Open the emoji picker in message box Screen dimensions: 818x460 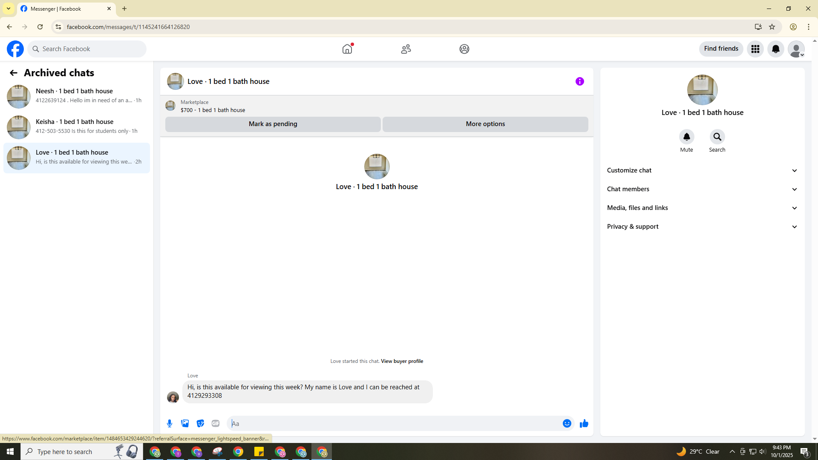(x=567, y=423)
